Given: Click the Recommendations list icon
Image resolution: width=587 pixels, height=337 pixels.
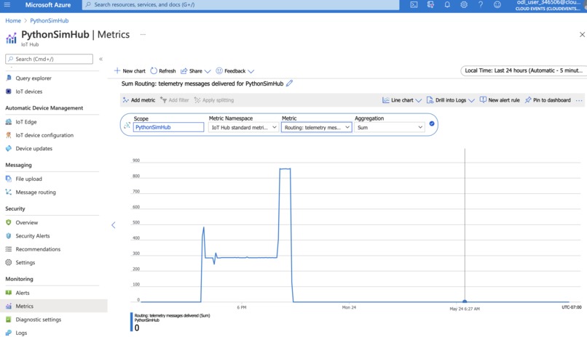Looking at the screenshot, I should 9,249.
